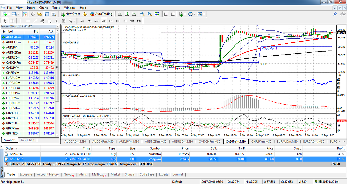Draw a trendline with the trendline tool

(36, 21)
